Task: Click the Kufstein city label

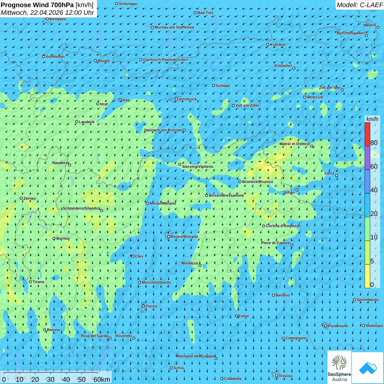Action: point(278,44)
